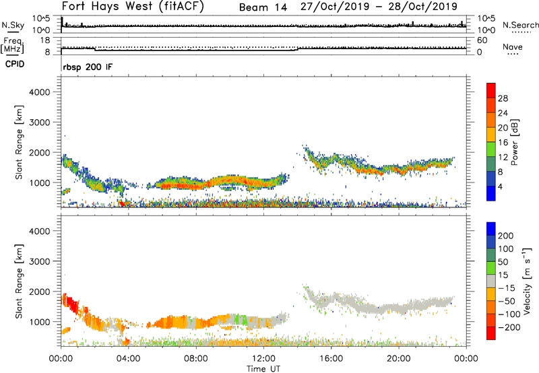Click the 16 tick on Power colorbar
This screenshot has width=539, height=373.
click(x=503, y=143)
